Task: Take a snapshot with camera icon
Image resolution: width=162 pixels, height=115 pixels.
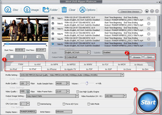Action: point(38,57)
